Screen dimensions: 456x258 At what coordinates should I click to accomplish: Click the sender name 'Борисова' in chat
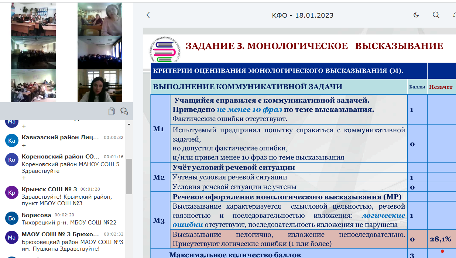[36, 215]
